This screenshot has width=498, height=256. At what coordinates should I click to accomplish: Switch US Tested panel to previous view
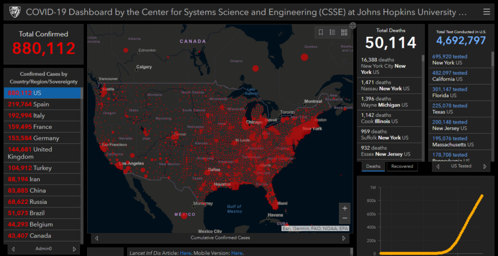tap(438, 166)
